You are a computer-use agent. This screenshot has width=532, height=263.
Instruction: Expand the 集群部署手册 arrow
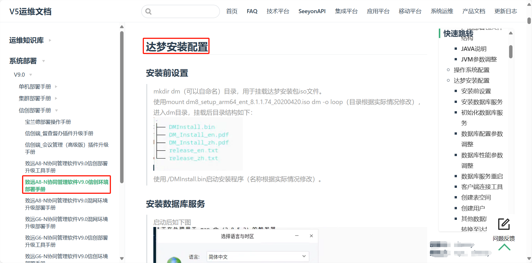coord(56,98)
